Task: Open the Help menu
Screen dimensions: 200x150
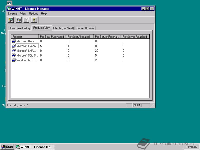Action: coord(44,13)
